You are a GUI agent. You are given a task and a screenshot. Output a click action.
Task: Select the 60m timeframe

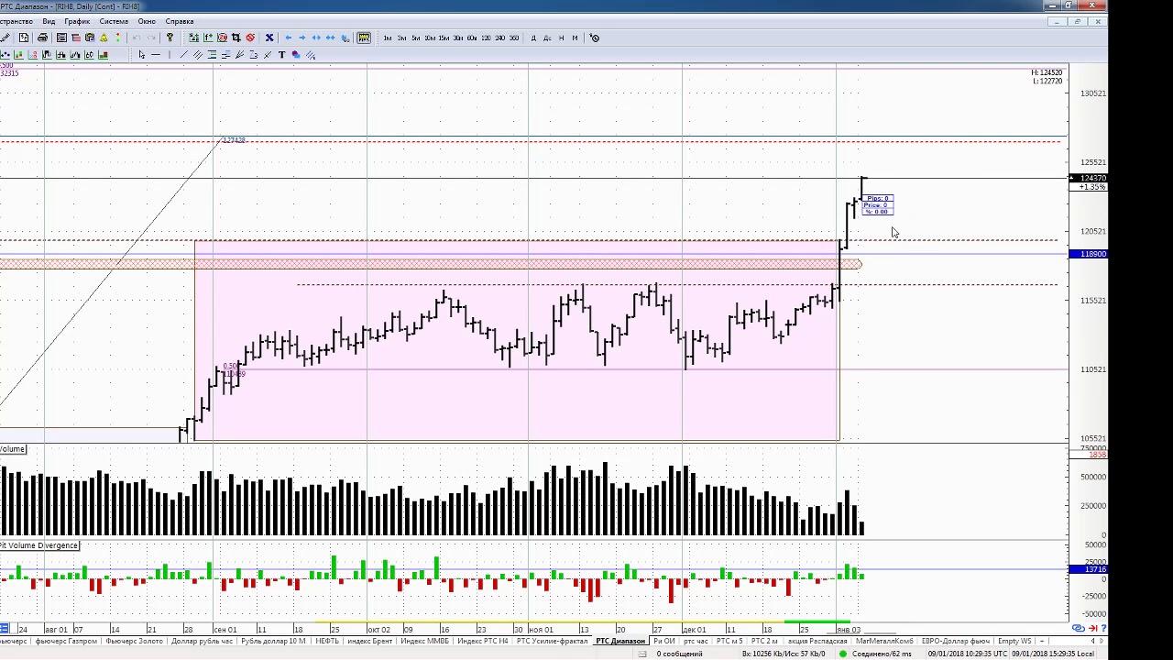point(472,38)
